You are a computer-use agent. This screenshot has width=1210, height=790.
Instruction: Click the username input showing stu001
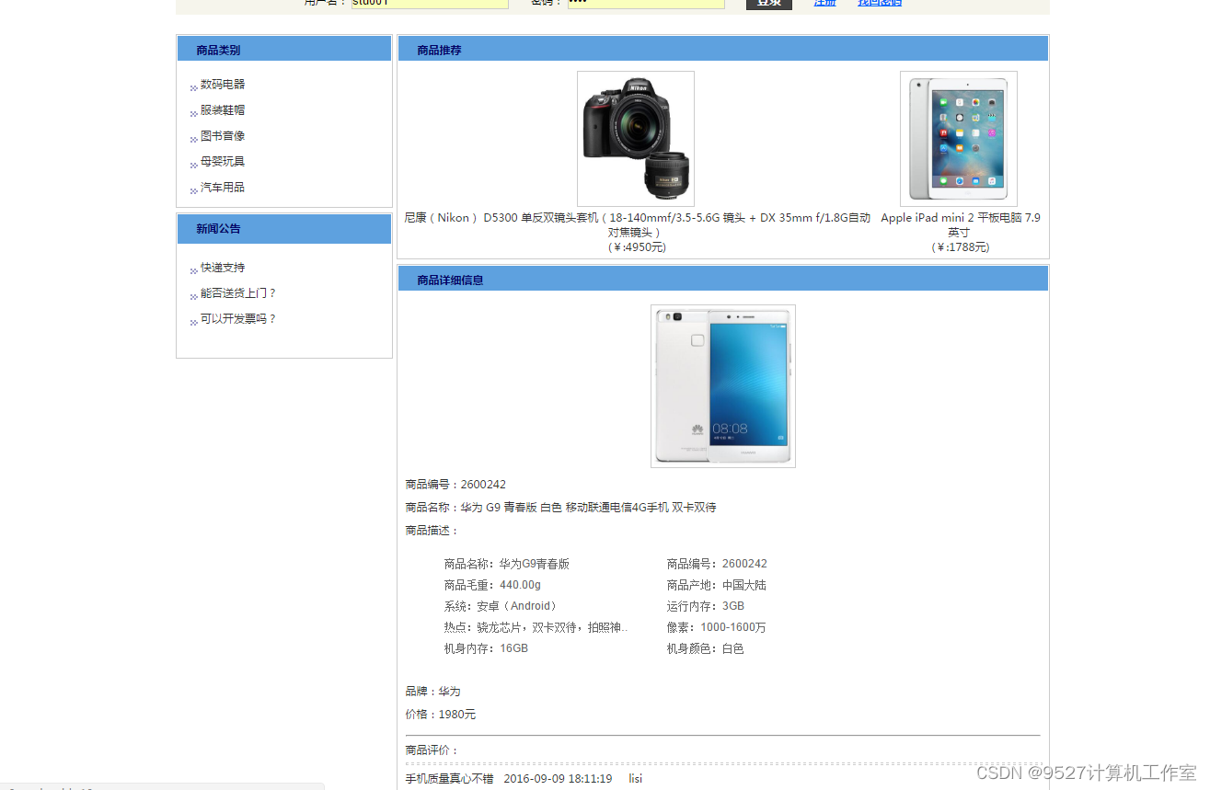pyautogui.click(x=428, y=3)
